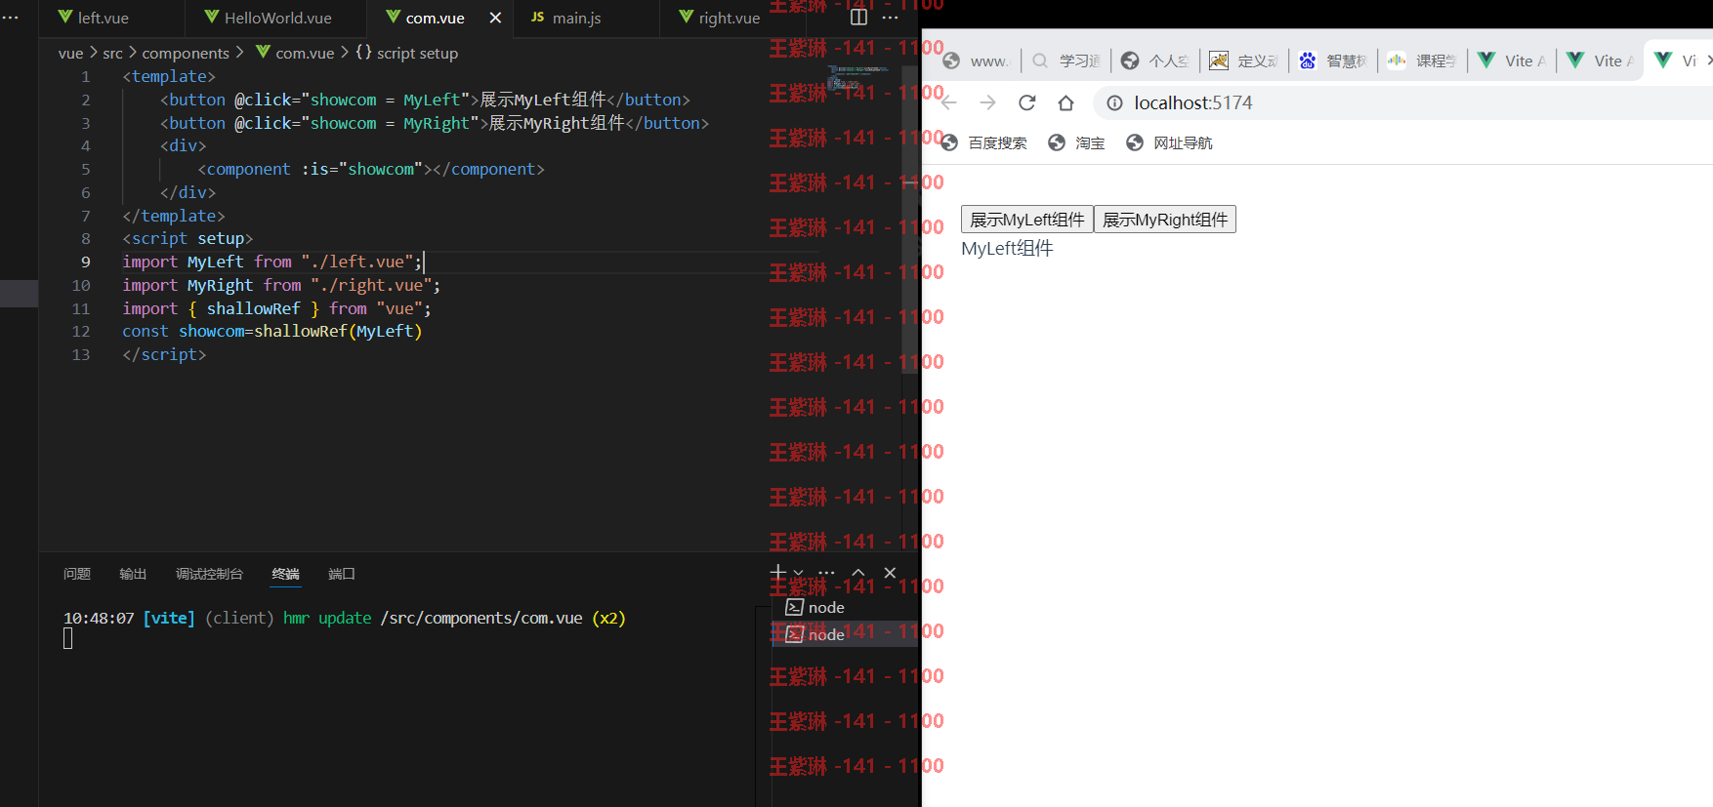Switch to the 课程 browser tab
This screenshot has width=1713, height=807.
[x=1423, y=61]
